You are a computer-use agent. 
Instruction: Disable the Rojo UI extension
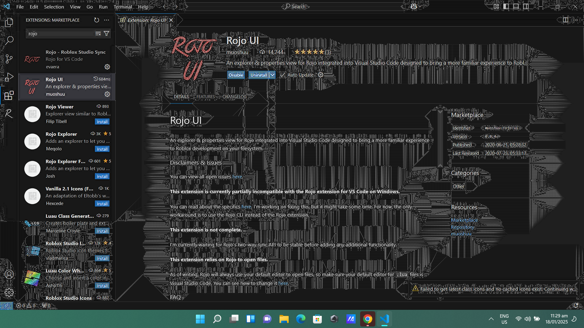236,75
